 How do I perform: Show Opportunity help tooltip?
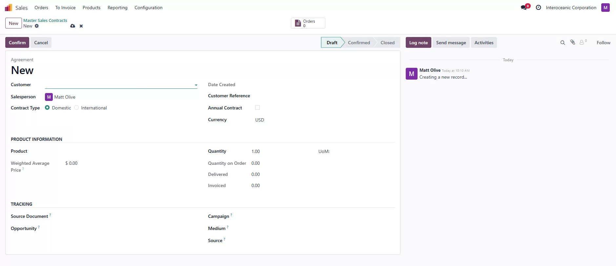(x=39, y=227)
